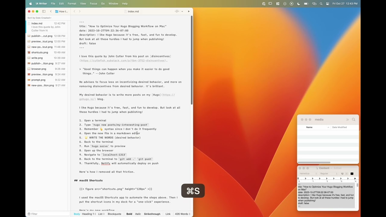The image size is (386, 217).
Task: Click the Fri Oct 27 12:43 PM clock
Action: click(x=345, y=4)
